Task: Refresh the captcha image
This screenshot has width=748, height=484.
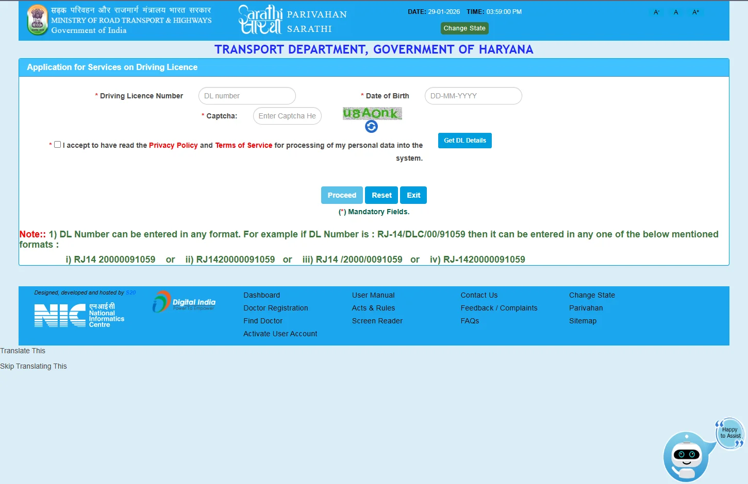Action: pyautogui.click(x=371, y=126)
